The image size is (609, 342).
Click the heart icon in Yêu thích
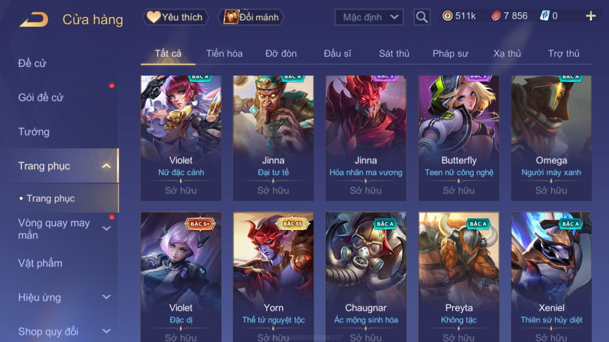pos(153,17)
